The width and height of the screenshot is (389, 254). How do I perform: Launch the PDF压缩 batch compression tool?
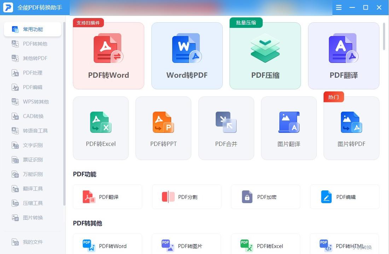265,55
